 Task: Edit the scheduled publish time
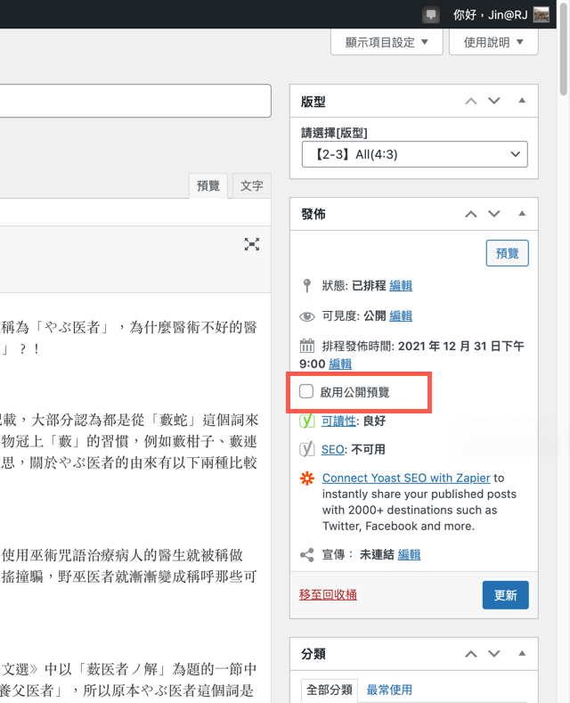[x=340, y=364]
